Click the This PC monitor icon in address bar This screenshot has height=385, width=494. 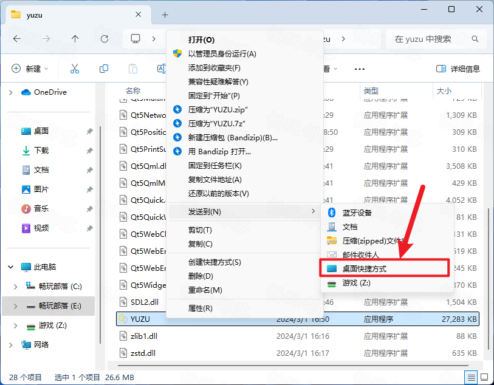(x=136, y=39)
